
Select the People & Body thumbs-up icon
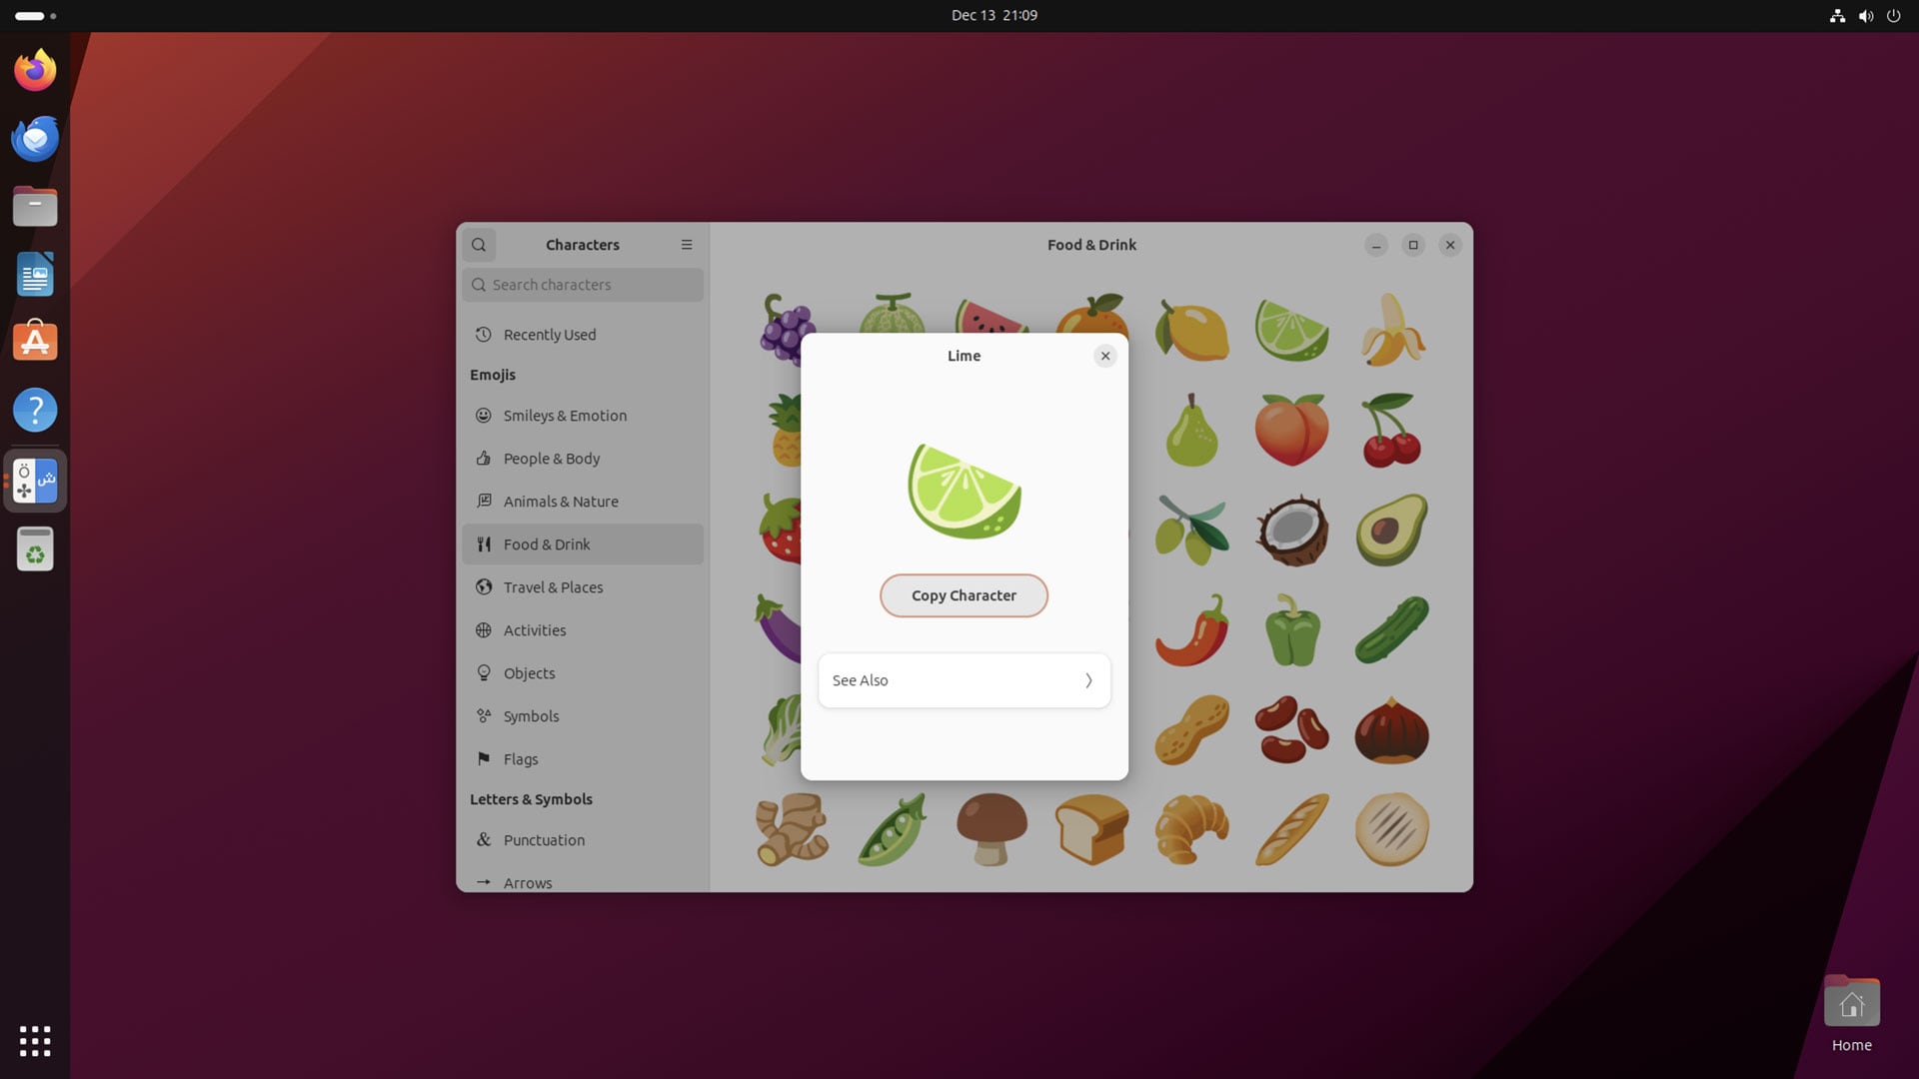point(484,459)
